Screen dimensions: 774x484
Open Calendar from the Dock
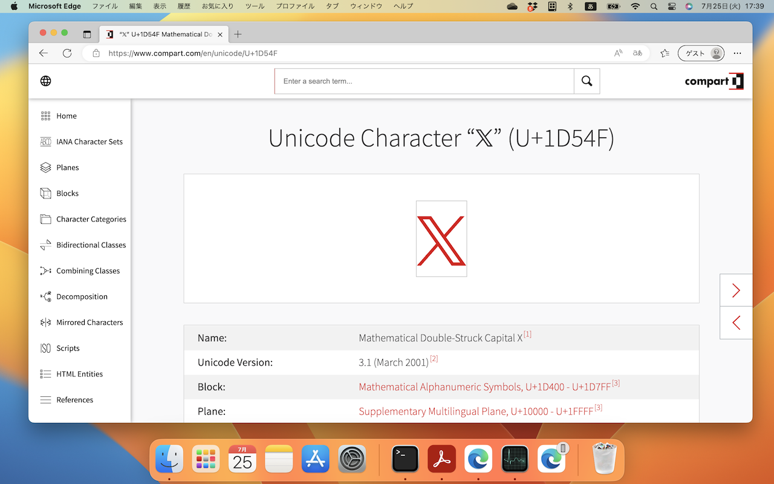(242, 459)
